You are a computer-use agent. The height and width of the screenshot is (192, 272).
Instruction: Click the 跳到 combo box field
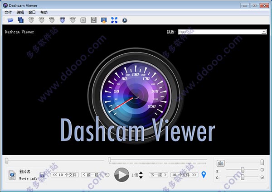coord(222,32)
